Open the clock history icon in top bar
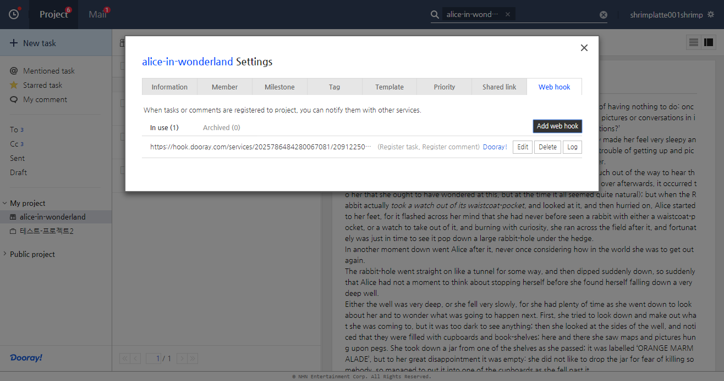 coord(14,14)
